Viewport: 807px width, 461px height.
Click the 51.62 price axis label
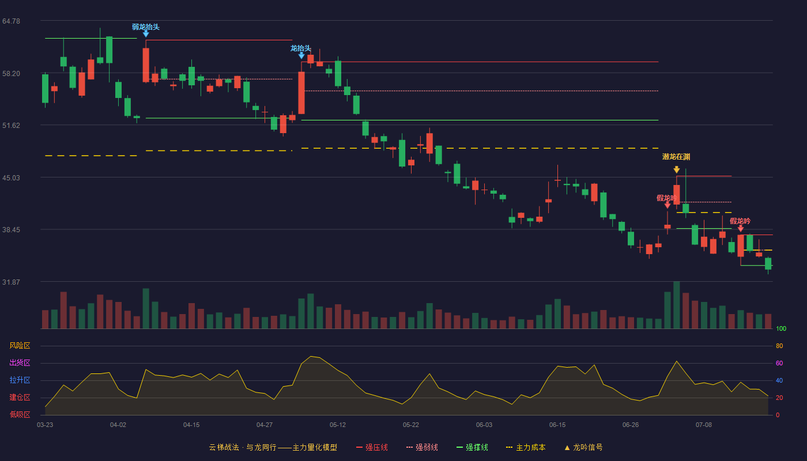tap(11, 126)
